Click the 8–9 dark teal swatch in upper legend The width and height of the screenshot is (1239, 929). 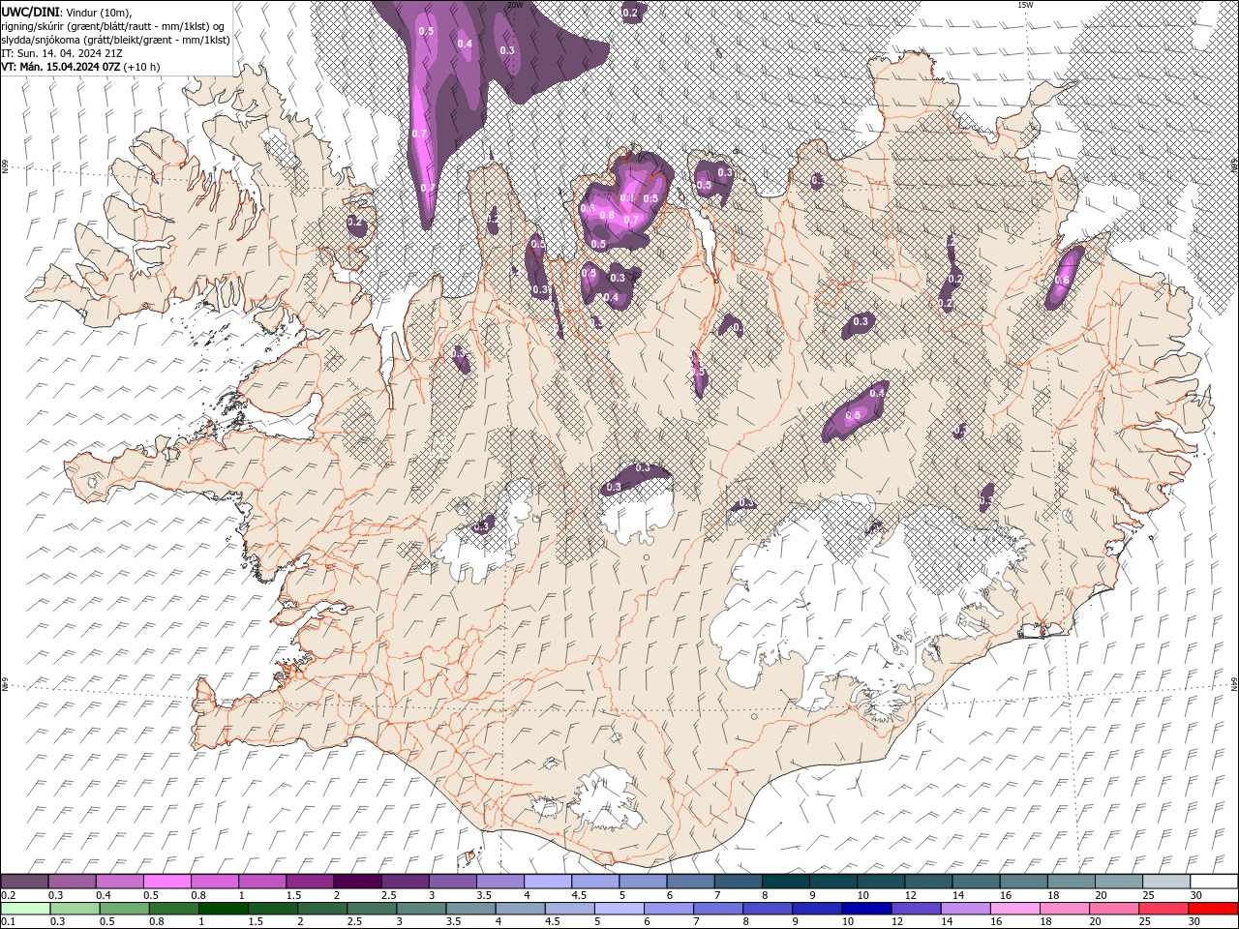785,882
